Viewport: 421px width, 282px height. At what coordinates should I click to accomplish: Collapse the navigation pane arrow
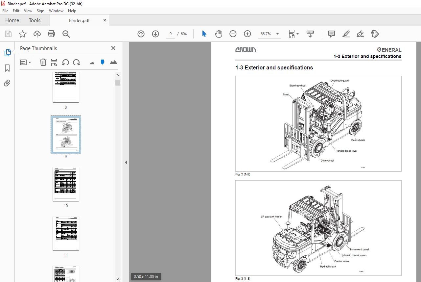pyautogui.click(x=126, y=162)
